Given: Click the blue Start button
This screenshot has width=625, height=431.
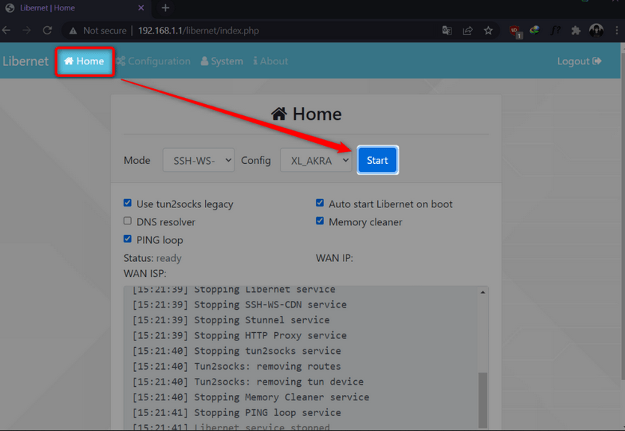Looking at the screenshot, I should [377, 160].
